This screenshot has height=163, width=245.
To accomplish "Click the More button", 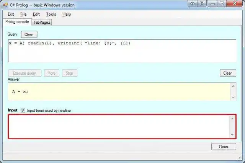I will [x=52, y=73].
